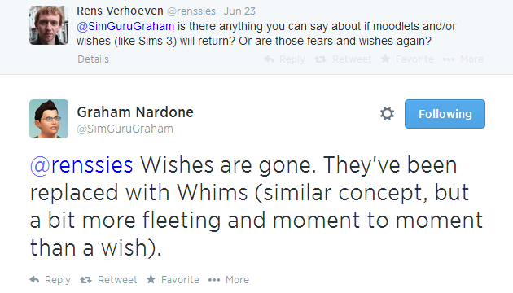Open More options on Rens Verhoeven's tweet
The image size is (513, 293).
coord(463,59)
